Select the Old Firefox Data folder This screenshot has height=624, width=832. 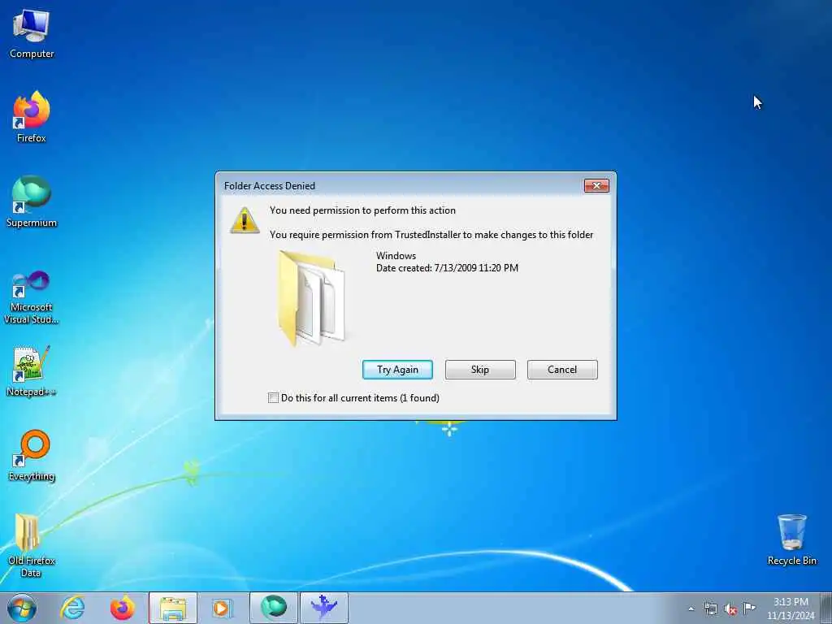pyautogui.click(x=32, y=545)
